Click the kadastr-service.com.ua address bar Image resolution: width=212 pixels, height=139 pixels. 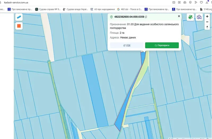(x=16, y=2)
